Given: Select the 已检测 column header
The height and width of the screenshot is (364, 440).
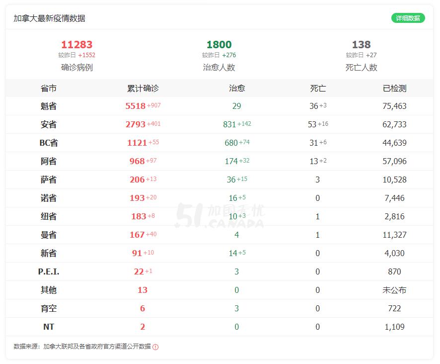Looking at the screenshot, I should [394, 88].
